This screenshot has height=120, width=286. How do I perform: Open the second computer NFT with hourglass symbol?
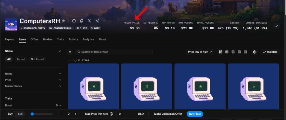pyautogui.click(x=146, y=86)
